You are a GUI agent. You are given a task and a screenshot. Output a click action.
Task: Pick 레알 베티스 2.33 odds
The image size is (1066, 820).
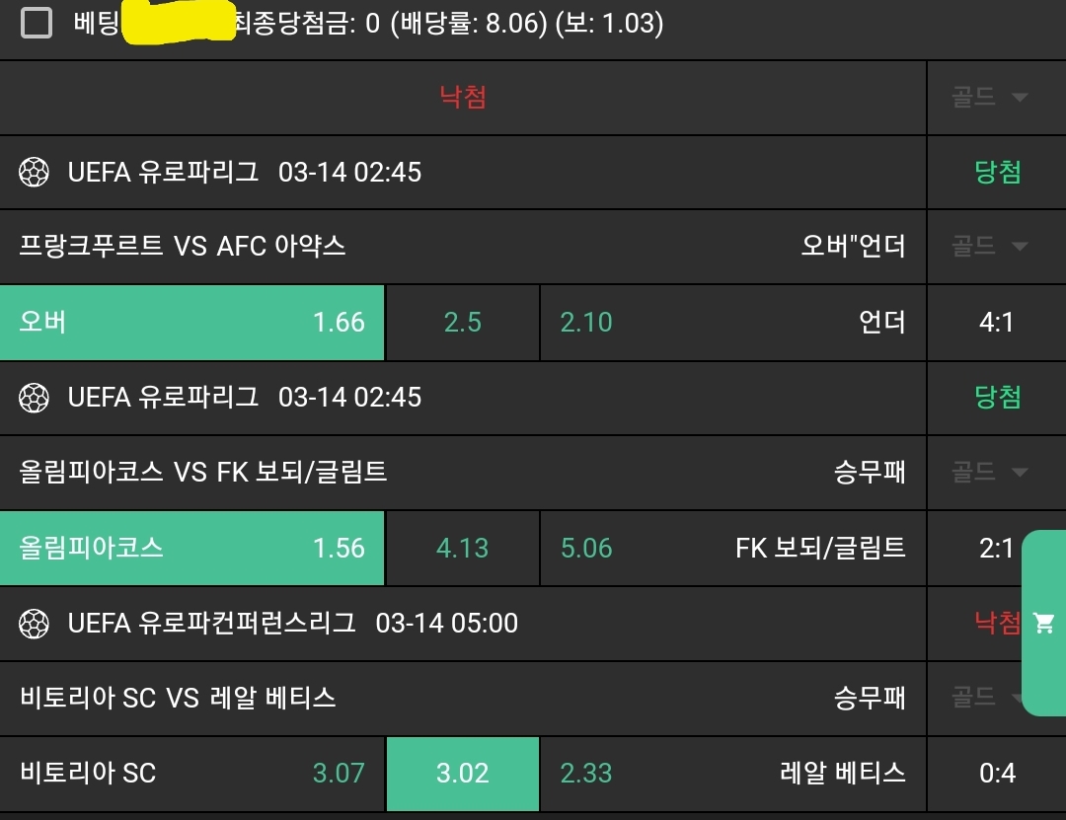click(732, 773)
